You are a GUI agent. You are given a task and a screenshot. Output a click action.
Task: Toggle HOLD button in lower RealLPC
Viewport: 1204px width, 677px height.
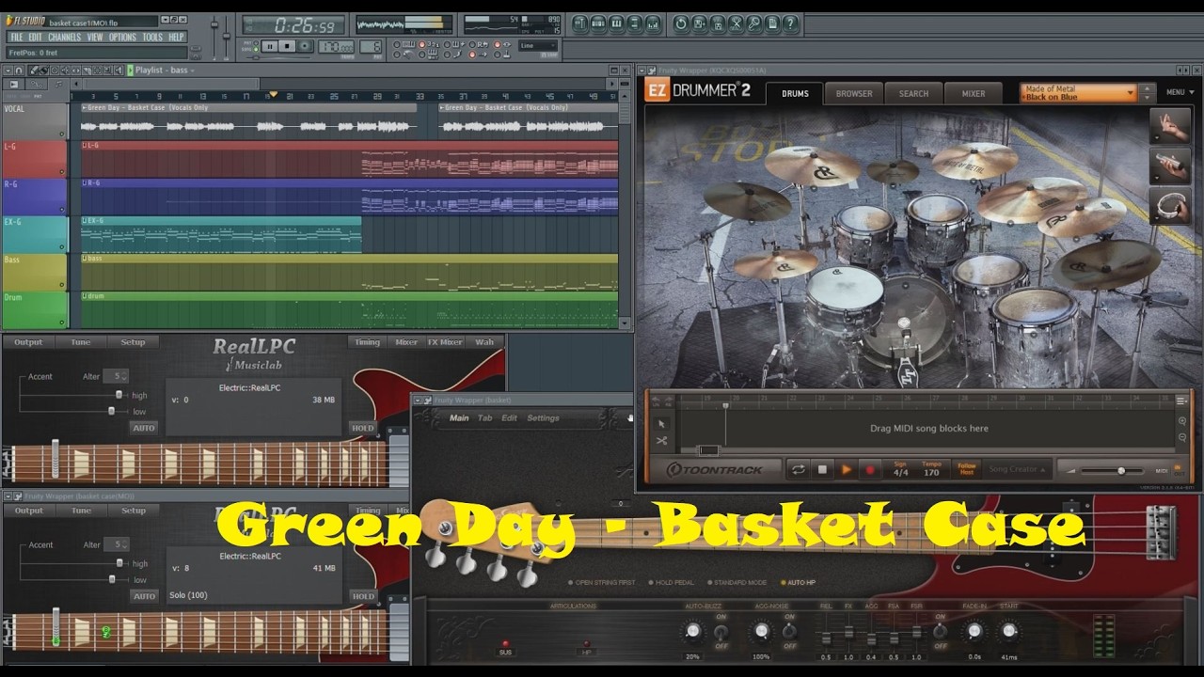pos(363,596)
